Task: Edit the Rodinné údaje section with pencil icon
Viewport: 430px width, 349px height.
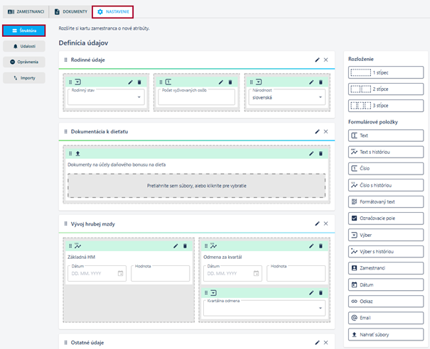Action: (317, 60)
